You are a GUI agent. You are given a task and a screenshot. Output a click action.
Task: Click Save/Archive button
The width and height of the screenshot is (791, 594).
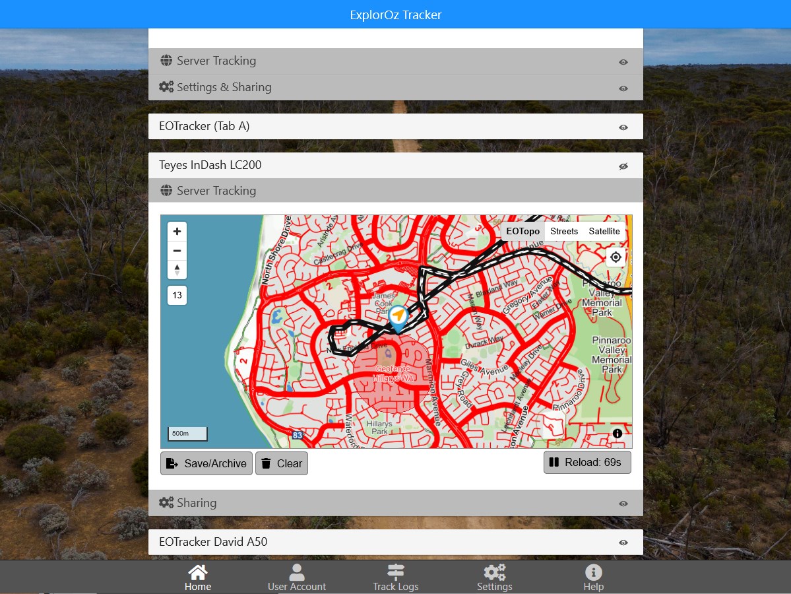[206, 463]
